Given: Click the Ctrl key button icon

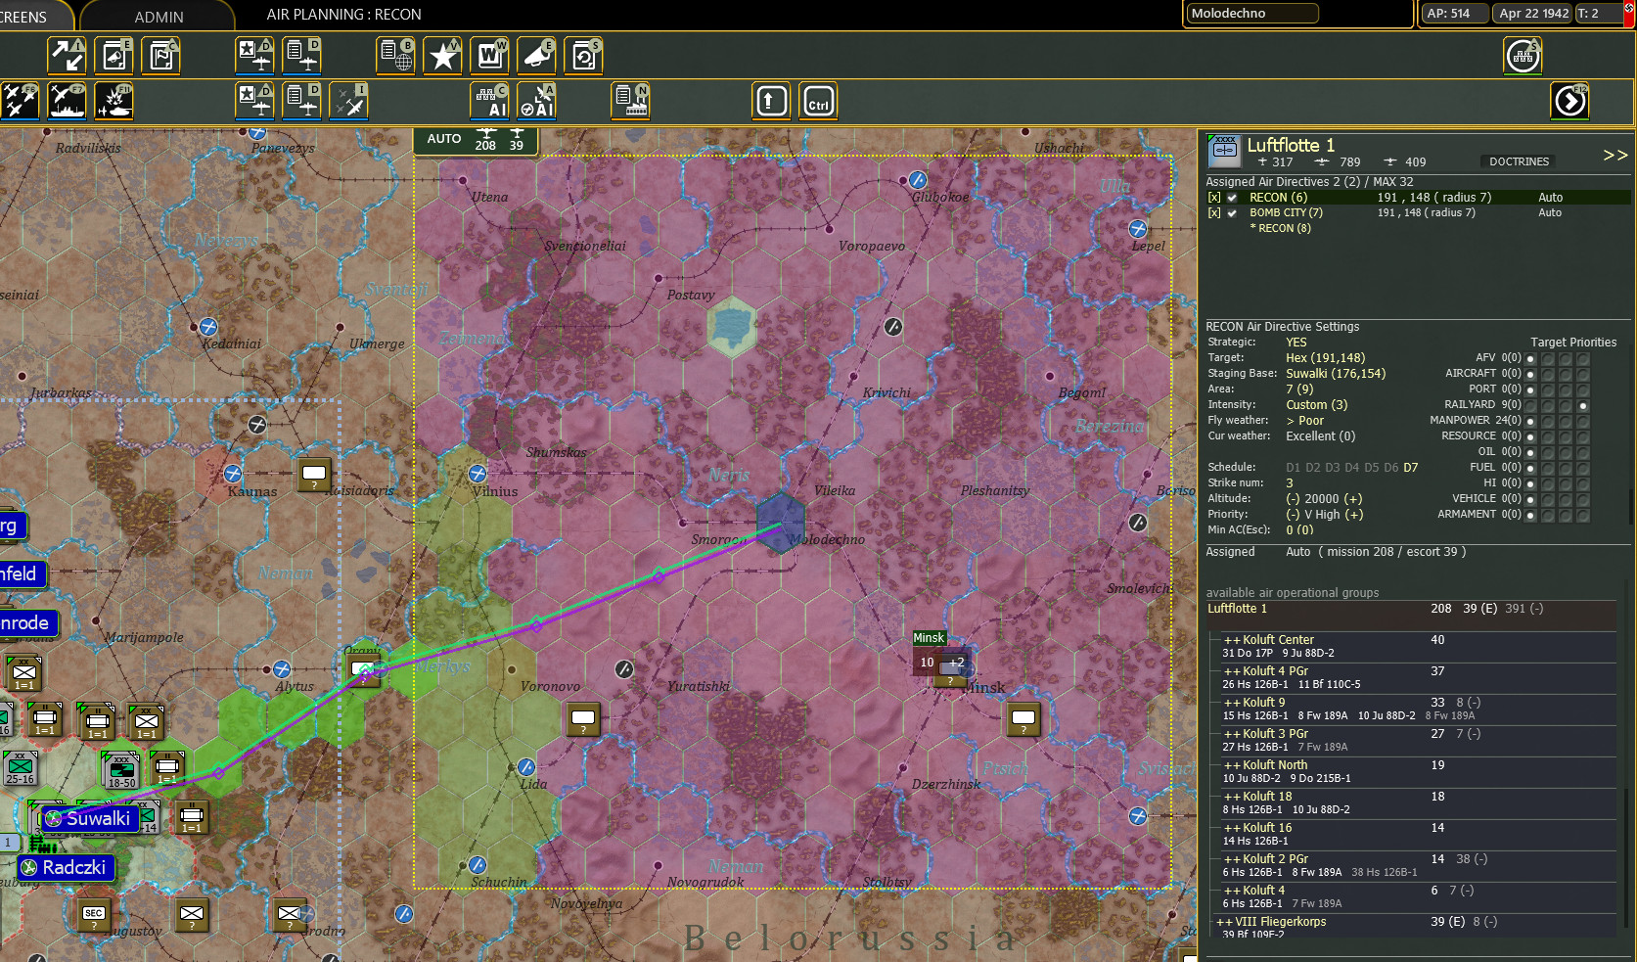Looking at the screenshot, I should click(x=819, y=101).
